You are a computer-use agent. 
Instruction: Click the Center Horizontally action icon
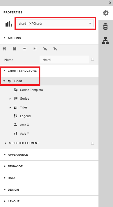(25, 49)
